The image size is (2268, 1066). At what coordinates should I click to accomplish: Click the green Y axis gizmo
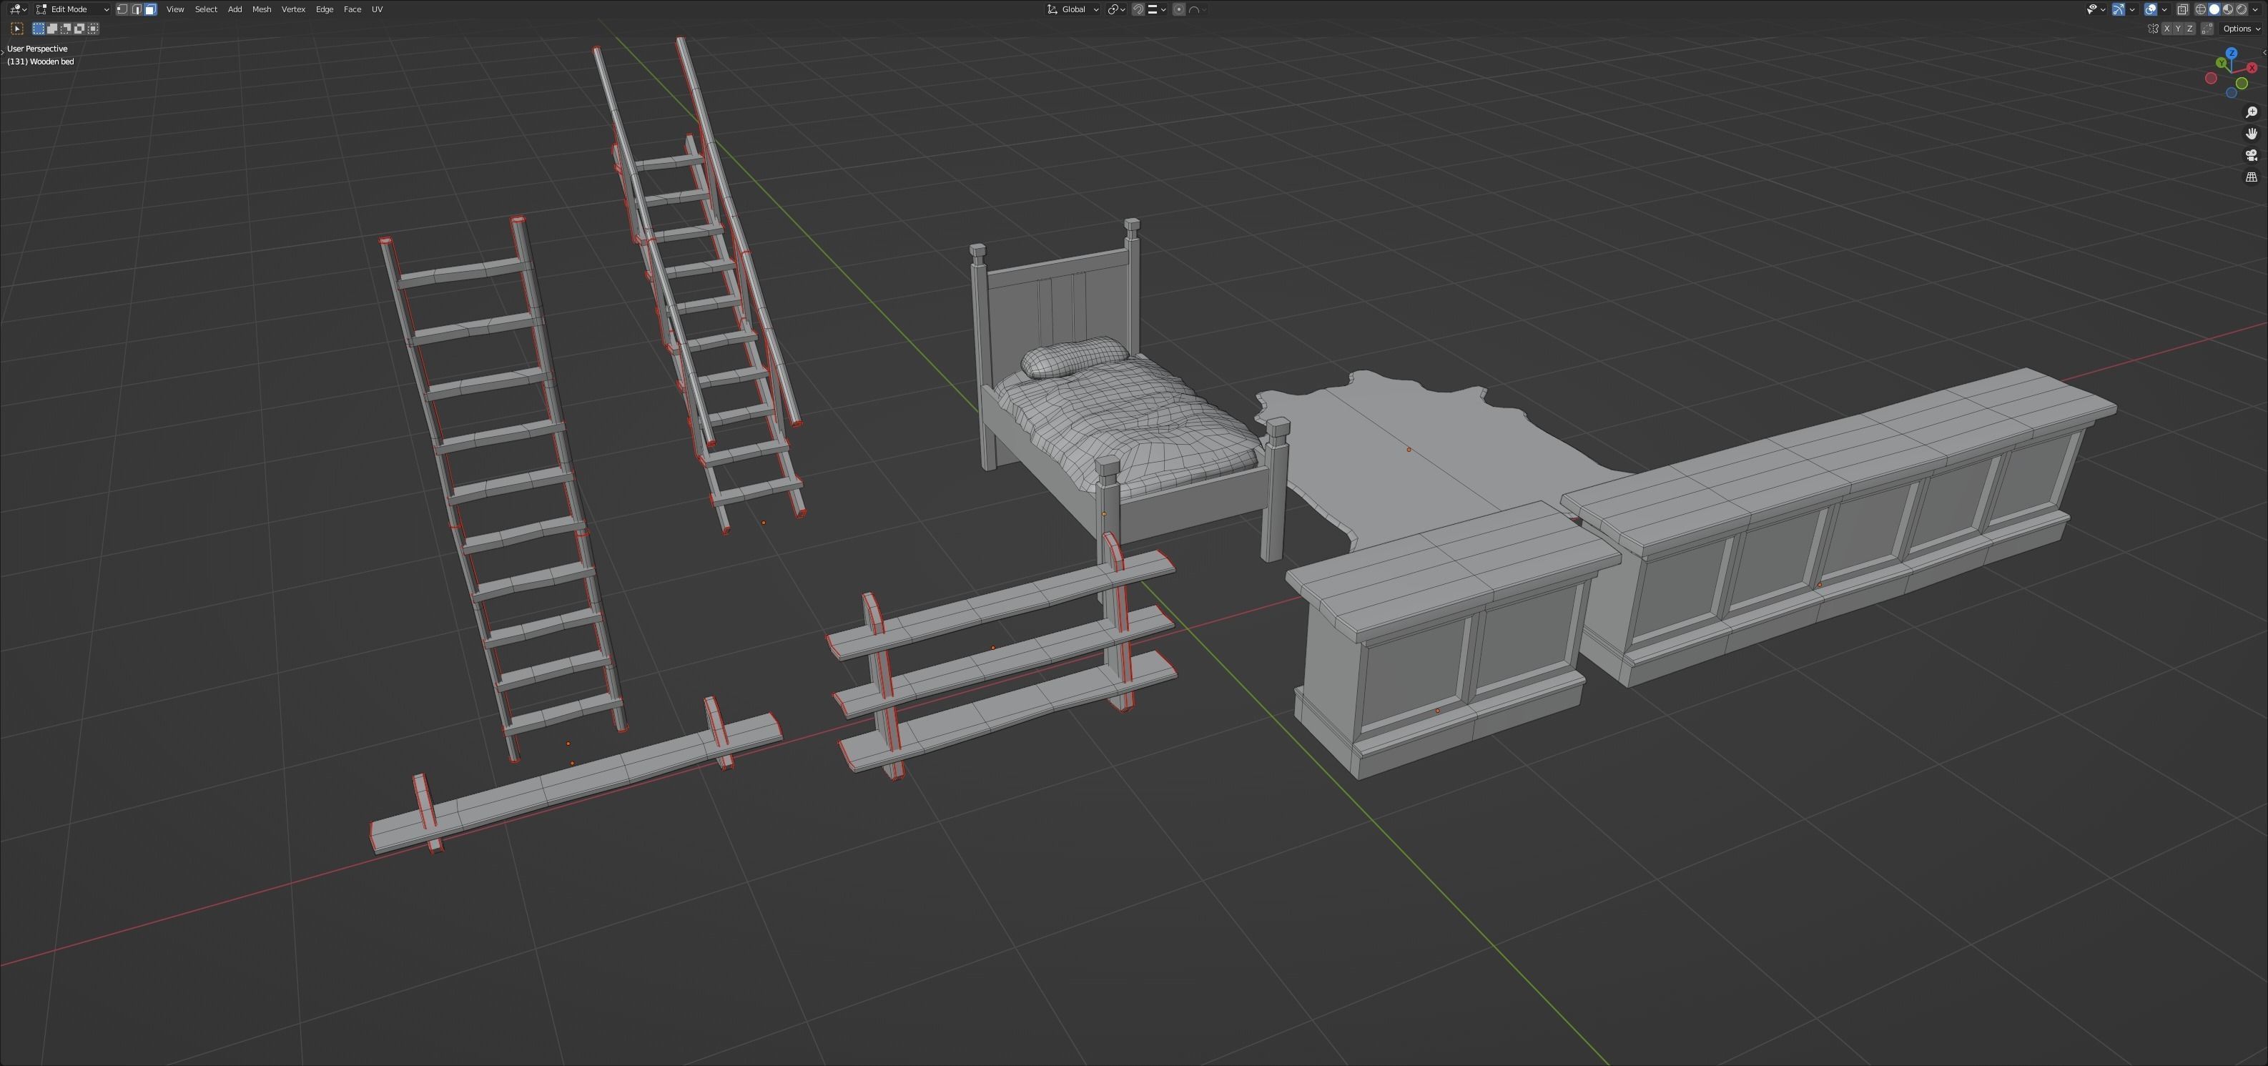tap(2222, 62)
